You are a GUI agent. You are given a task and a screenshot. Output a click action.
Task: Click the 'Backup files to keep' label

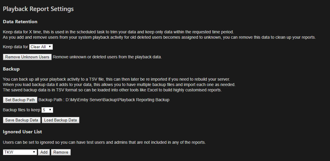pos(21,110)
